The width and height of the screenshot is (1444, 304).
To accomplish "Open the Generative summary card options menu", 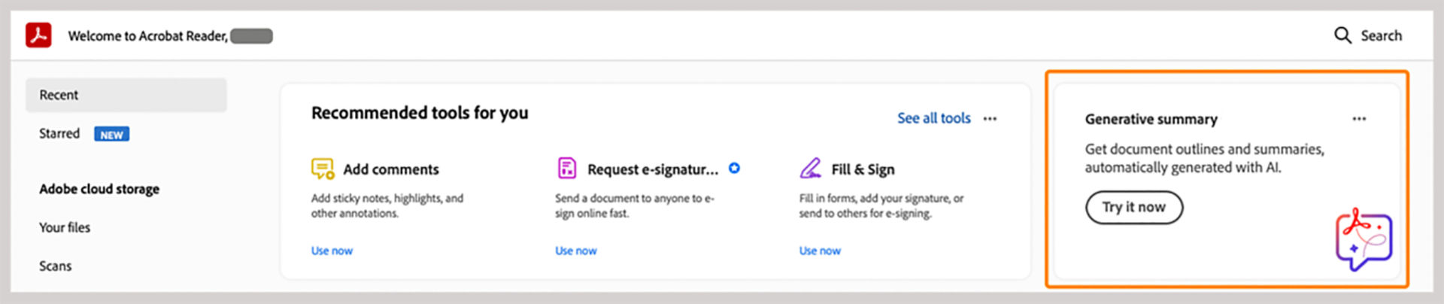I will (1359, 119).
